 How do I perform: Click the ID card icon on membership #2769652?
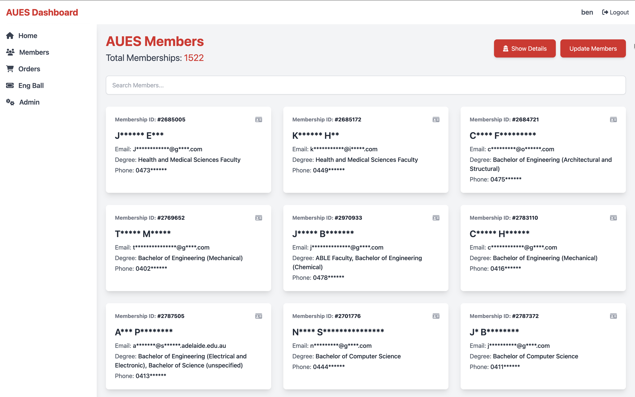(x=258, y=218)
